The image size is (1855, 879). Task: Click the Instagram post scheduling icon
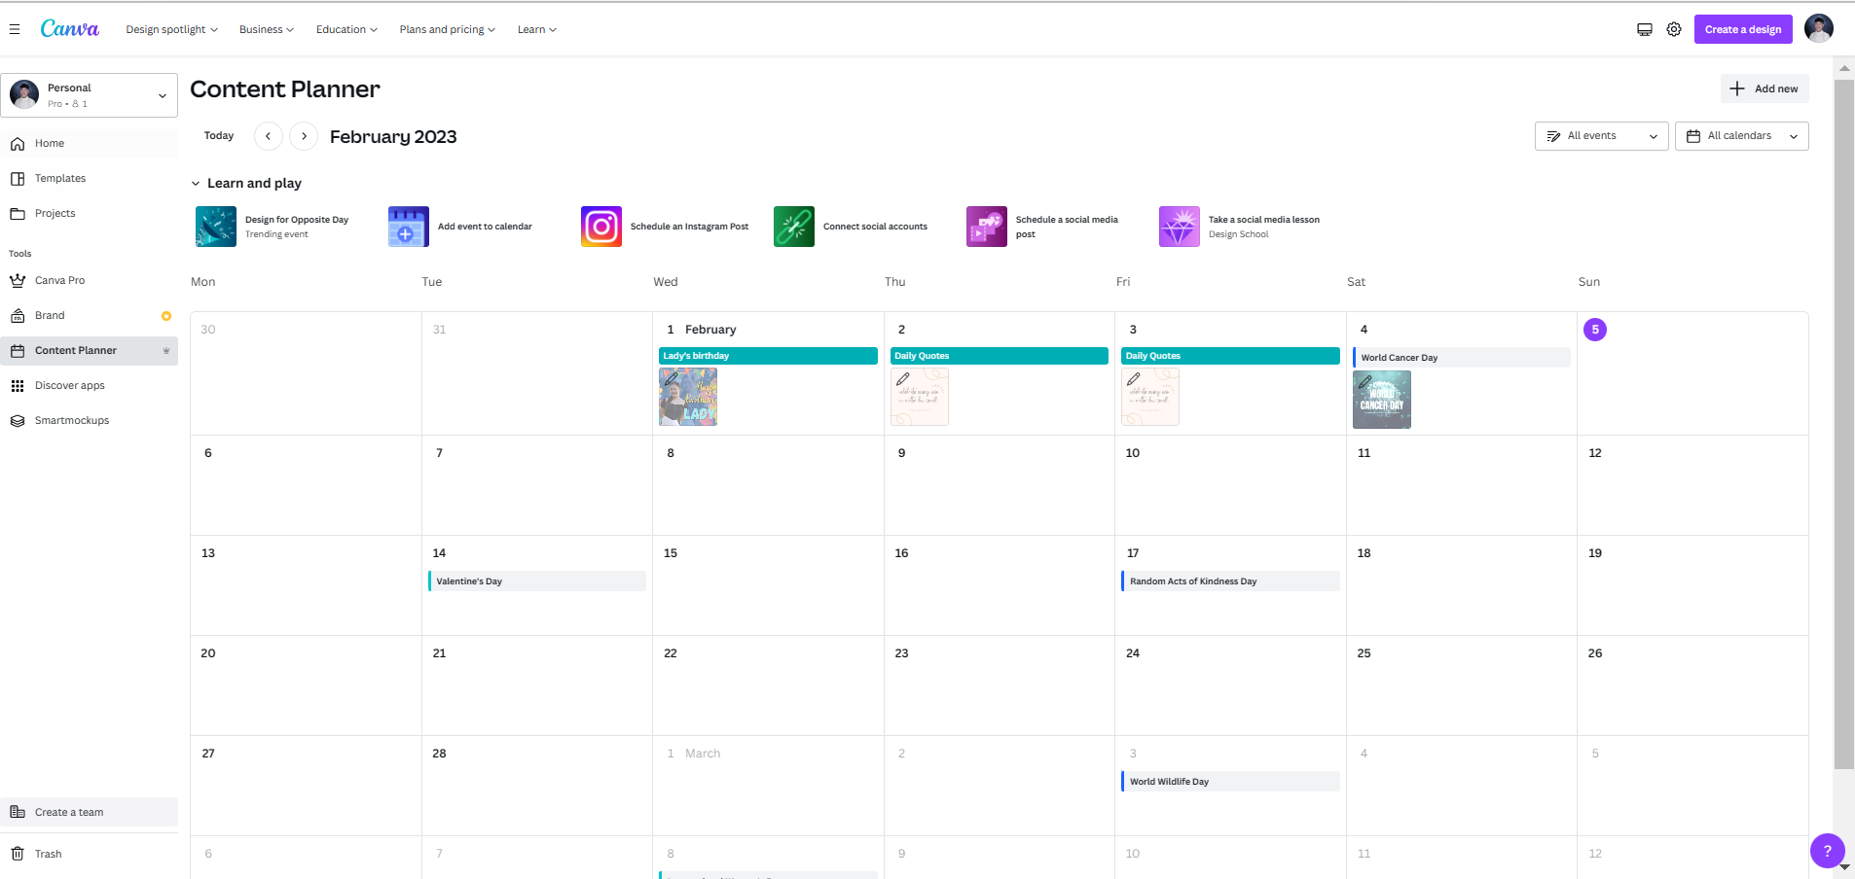point(601,227)
